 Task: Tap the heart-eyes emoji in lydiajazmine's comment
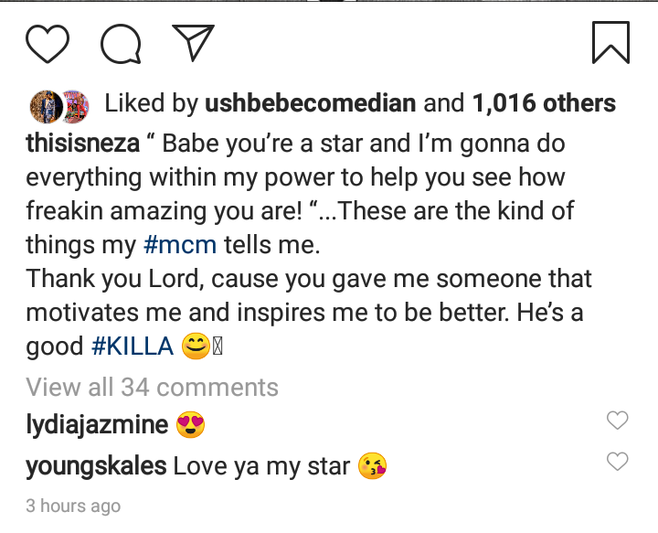(191, 425)
